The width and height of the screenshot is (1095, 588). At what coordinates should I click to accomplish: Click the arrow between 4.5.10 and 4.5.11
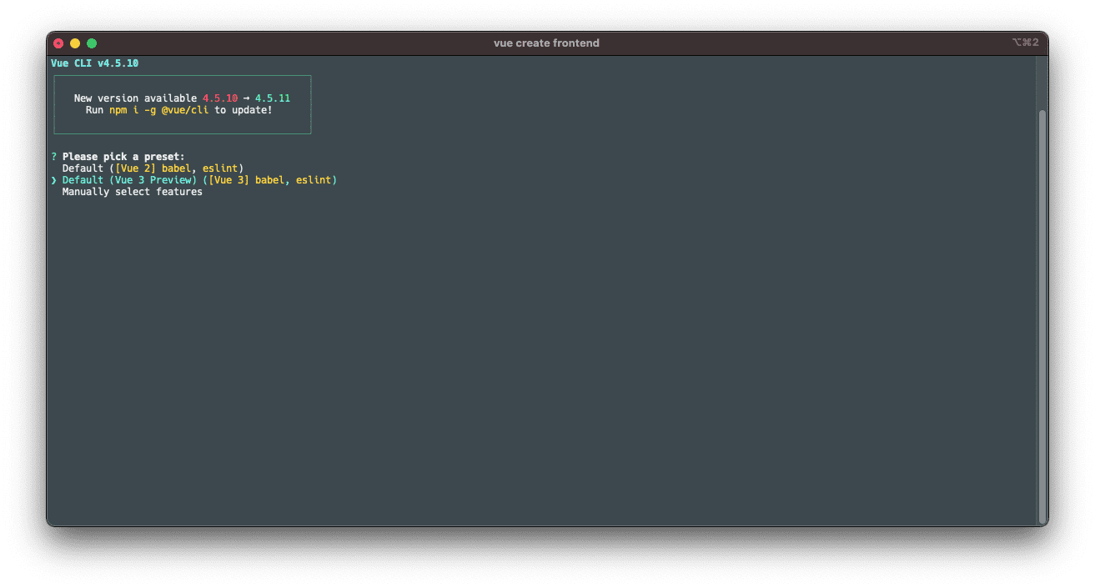[246, 98]
